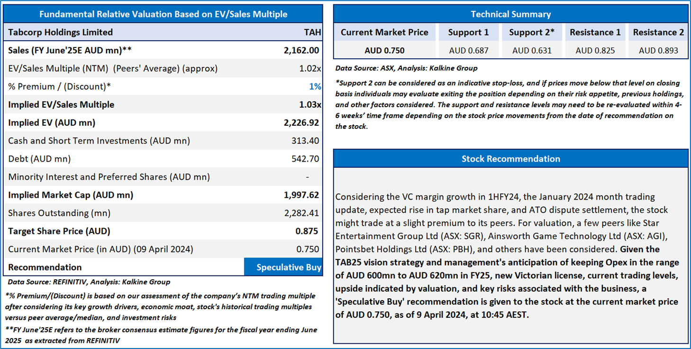Click the Resistance 1 value 'AUD 0.825'
The height and width of the screenshot is (349, 691).
tap(595, 50)
